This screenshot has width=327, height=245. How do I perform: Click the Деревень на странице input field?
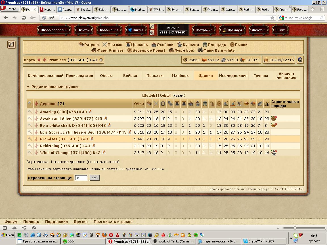click(81, 178)
